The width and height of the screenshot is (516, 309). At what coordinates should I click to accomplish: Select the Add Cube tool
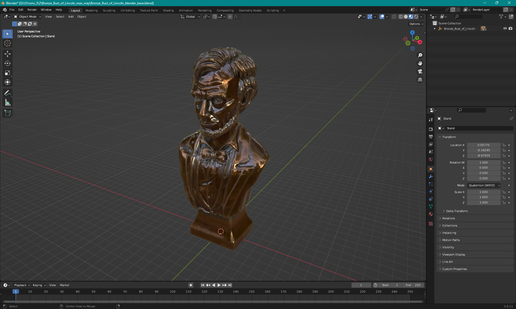coord(8,113)
